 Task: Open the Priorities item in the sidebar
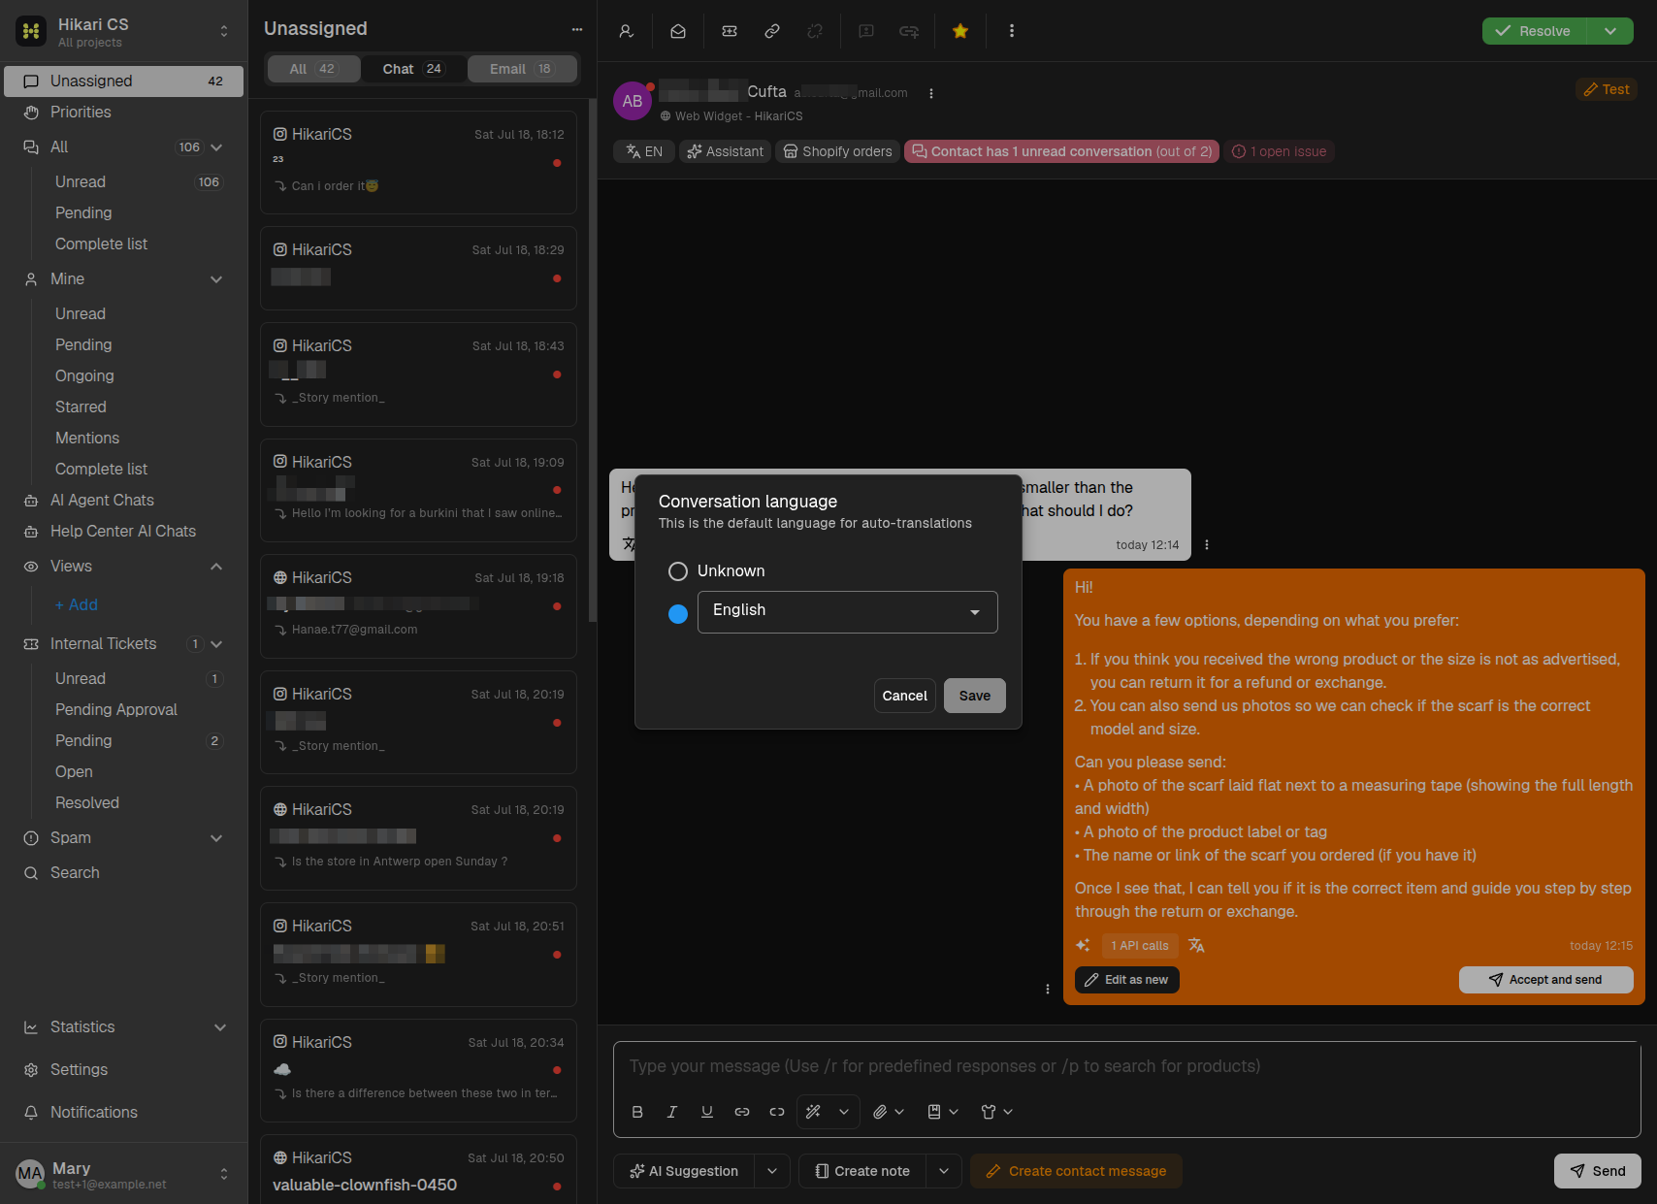tap(124, 112)
